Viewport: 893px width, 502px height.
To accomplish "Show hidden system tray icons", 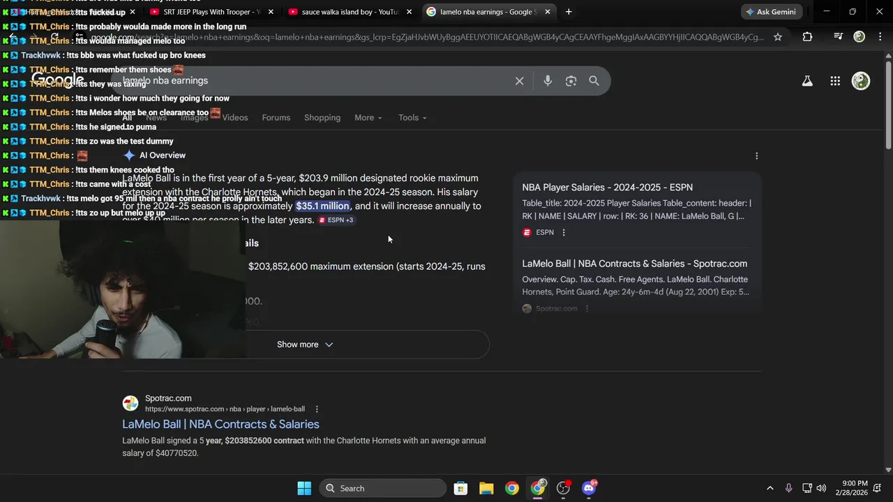I will pos(770,488).
